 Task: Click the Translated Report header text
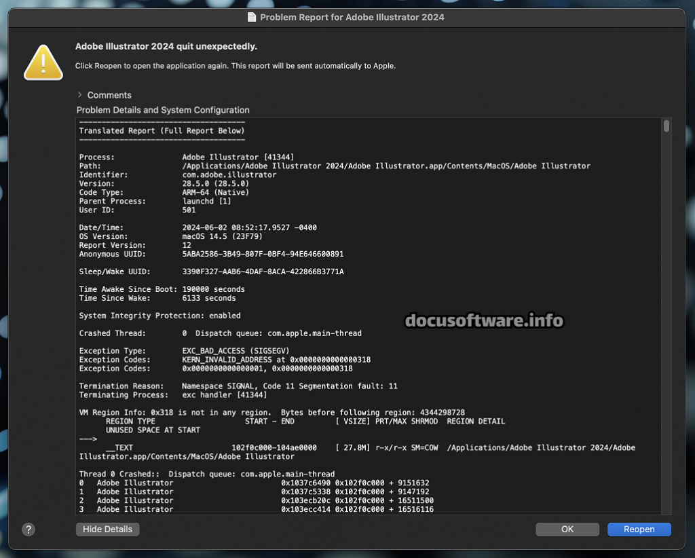click(x=162, y=131)
